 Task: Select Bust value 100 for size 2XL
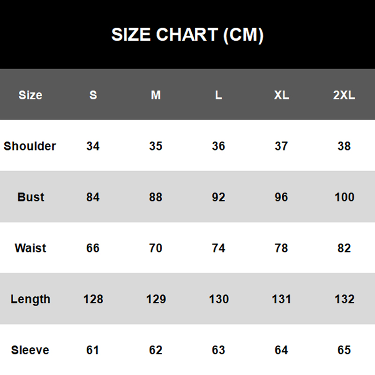(x=344, y=197)
